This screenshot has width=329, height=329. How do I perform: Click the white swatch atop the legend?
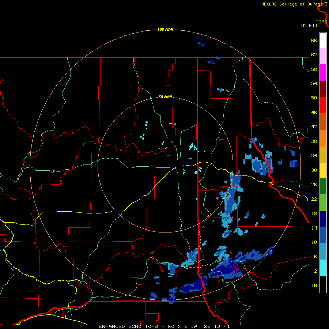pos(323,40)
